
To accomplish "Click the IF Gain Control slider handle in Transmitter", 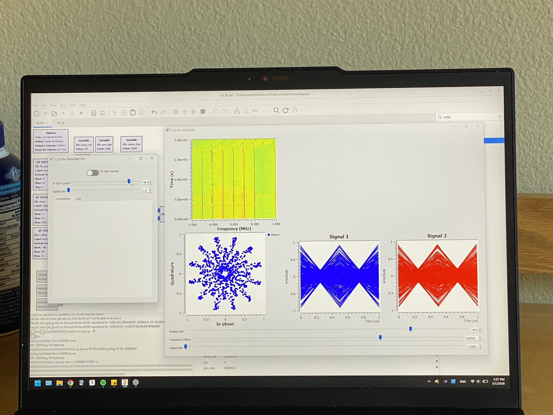I will click(x=129, y=182).
